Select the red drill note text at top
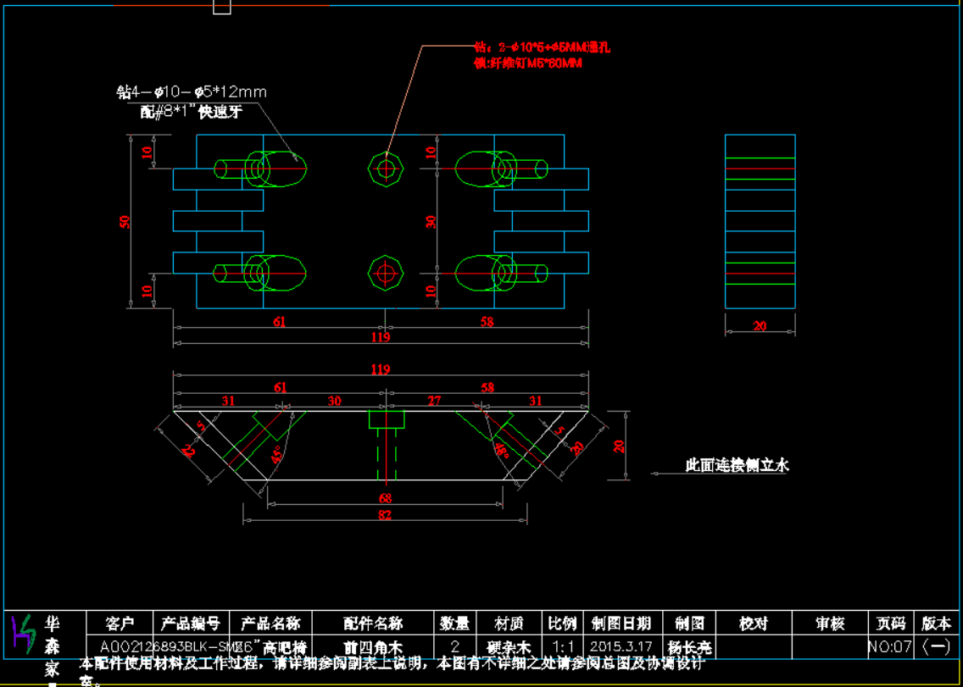 [541, 55]
